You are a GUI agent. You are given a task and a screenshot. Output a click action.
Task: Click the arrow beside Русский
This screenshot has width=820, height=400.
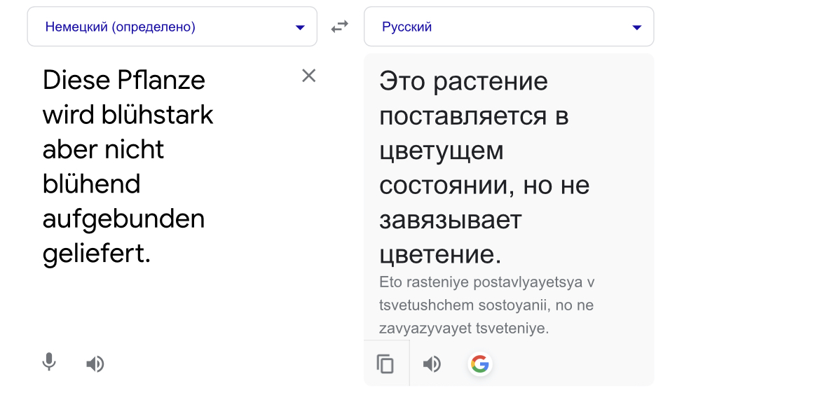point(636,27)
